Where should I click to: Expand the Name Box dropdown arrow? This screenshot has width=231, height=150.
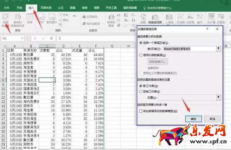[22, 39]
